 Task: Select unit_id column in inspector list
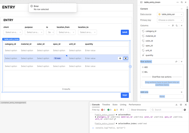click(162, 50)
